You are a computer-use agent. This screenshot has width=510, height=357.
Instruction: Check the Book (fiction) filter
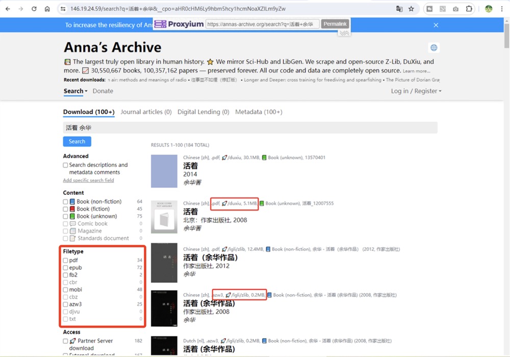coord(65,209)
